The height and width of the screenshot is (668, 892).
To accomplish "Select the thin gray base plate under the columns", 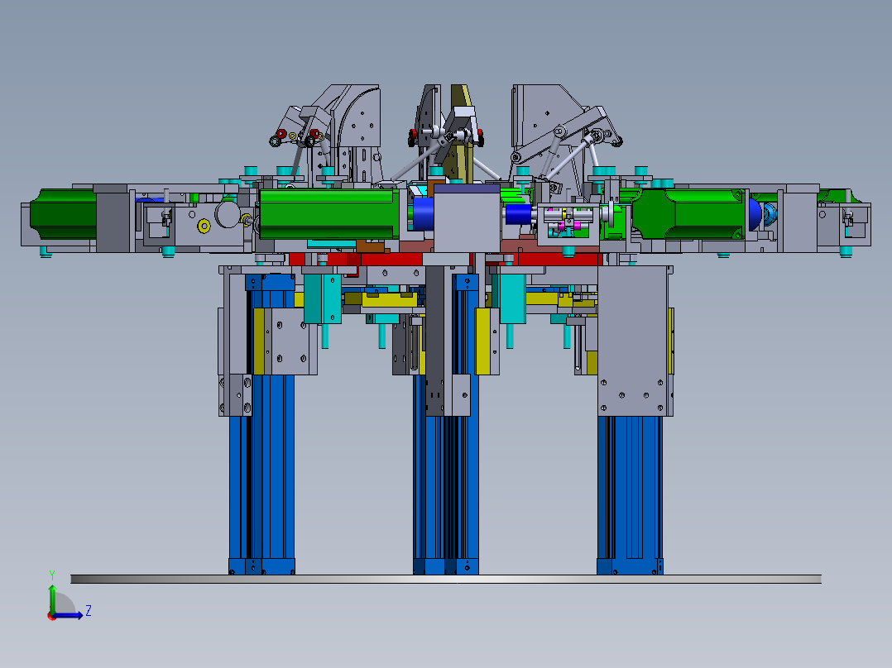I will [446, 579].
